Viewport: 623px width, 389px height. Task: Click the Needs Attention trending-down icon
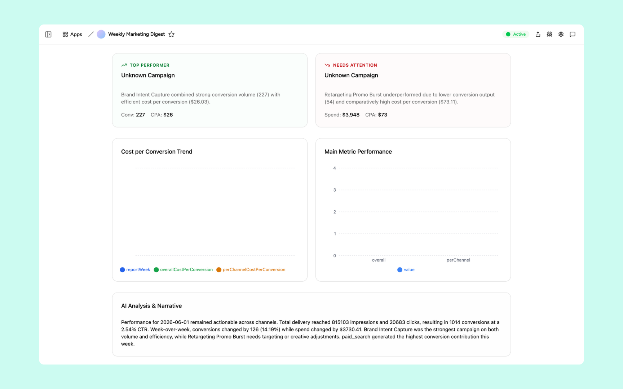coord(327,65)
